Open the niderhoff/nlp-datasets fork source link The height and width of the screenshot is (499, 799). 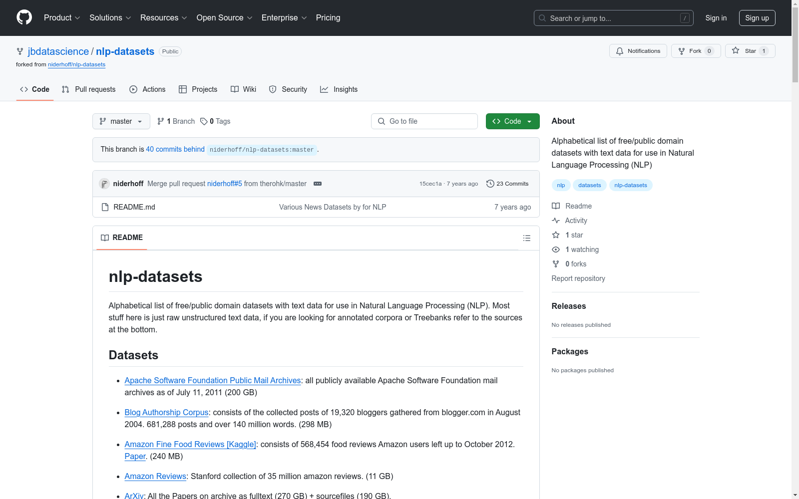point(76,64)
